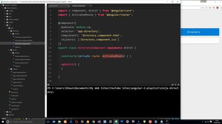Open directory.component.html in the tree
The image size is (222, 124).
coord(24,41)
